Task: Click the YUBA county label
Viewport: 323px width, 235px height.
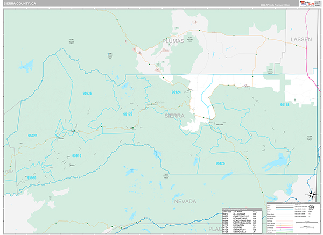Action: coord(9,172)
